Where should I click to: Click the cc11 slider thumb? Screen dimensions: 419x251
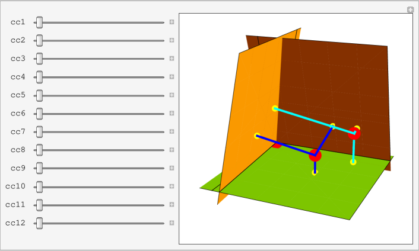tap(39, 205)
